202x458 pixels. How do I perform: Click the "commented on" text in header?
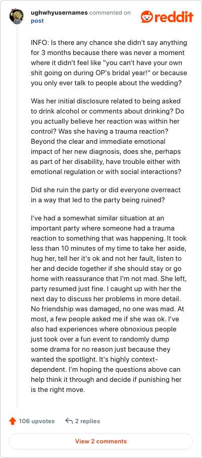coord(110,13)
